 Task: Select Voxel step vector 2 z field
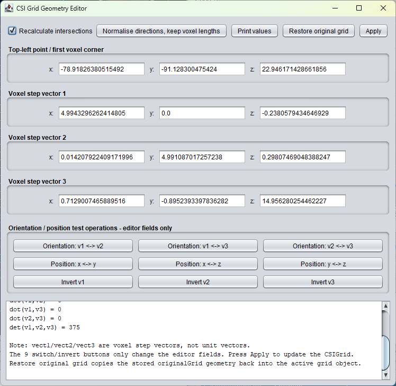[x=302, y=157]
